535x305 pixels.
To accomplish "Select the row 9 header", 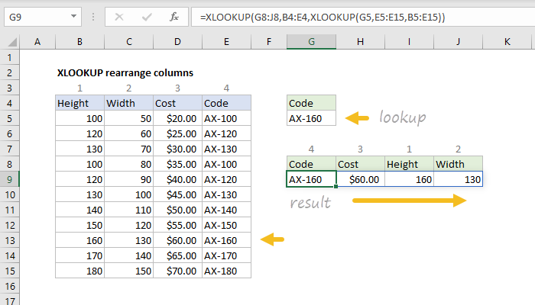I will pyautogui.click(x=9, y=179).
